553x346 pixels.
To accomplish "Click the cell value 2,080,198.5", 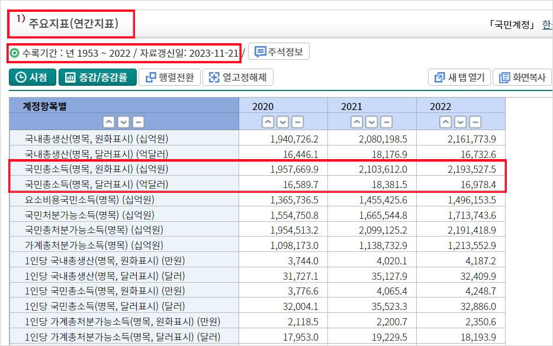I will tap(383, 139).
